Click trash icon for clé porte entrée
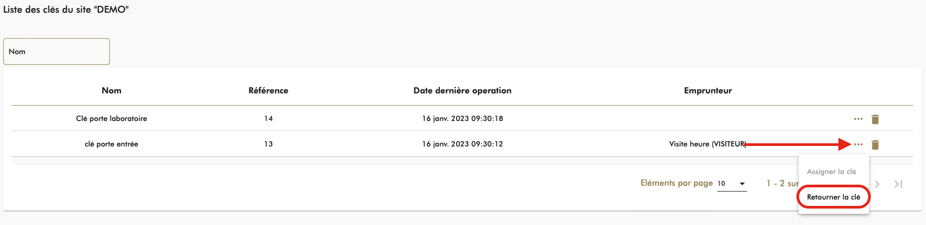This screenshot has height=225, width=926. point(875,144)
